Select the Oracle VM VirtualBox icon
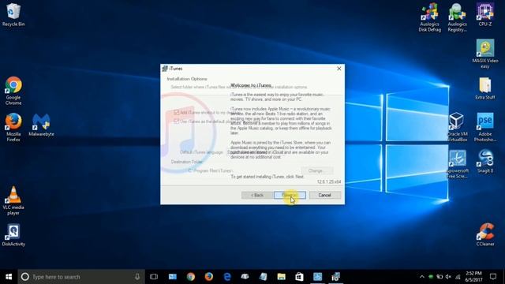This screenshot has width=505, height=284. [x=457, y=127]
